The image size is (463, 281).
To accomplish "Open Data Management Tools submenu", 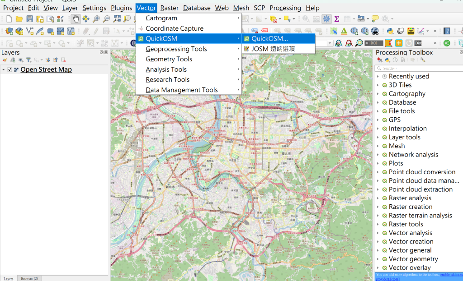I will click(189, 90).
